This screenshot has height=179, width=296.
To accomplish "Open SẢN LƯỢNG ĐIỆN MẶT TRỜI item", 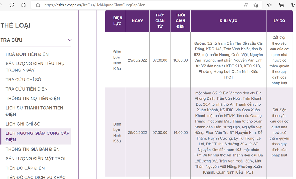I will click(36, 158).
